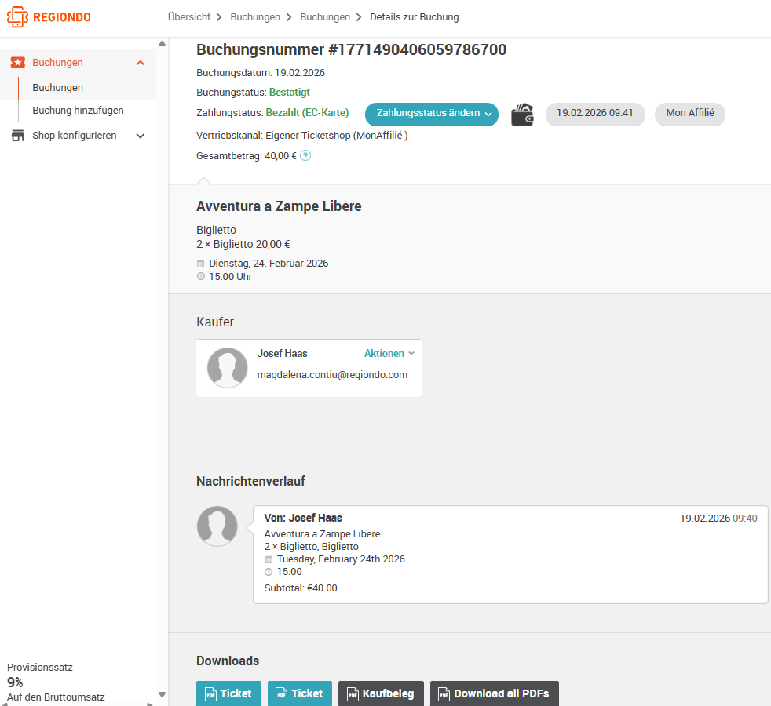Screen dimensions: 771x706
Task: Open the Zahlungsstatus ändern dropdown
Action: [431, 114]
